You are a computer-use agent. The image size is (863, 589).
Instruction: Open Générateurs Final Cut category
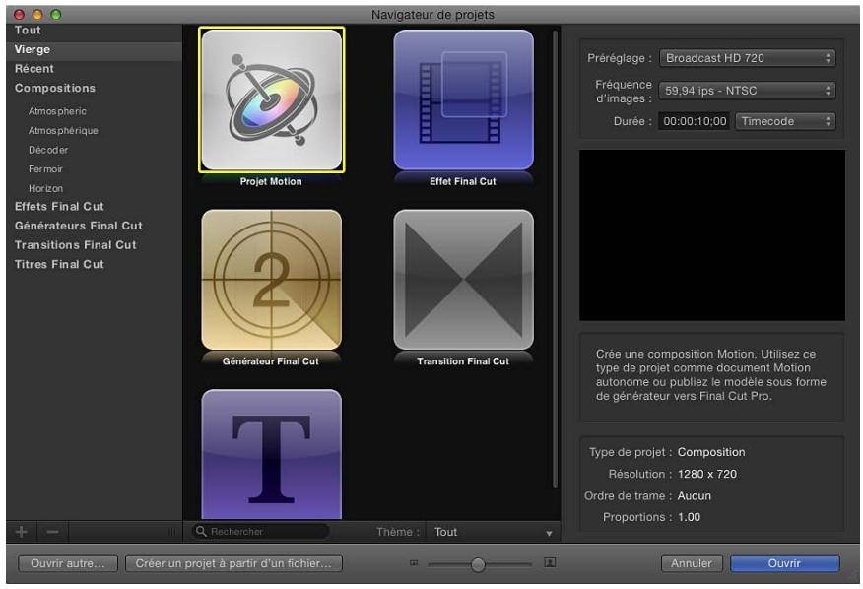(x=95, y=226)
